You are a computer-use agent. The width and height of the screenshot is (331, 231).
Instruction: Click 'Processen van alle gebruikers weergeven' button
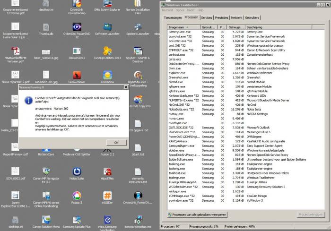197,214
